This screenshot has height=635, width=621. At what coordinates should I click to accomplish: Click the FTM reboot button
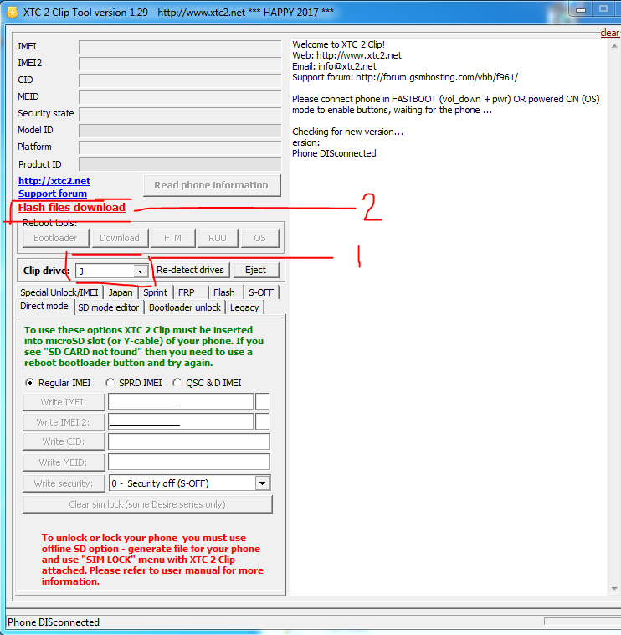[x=172, y=238]
